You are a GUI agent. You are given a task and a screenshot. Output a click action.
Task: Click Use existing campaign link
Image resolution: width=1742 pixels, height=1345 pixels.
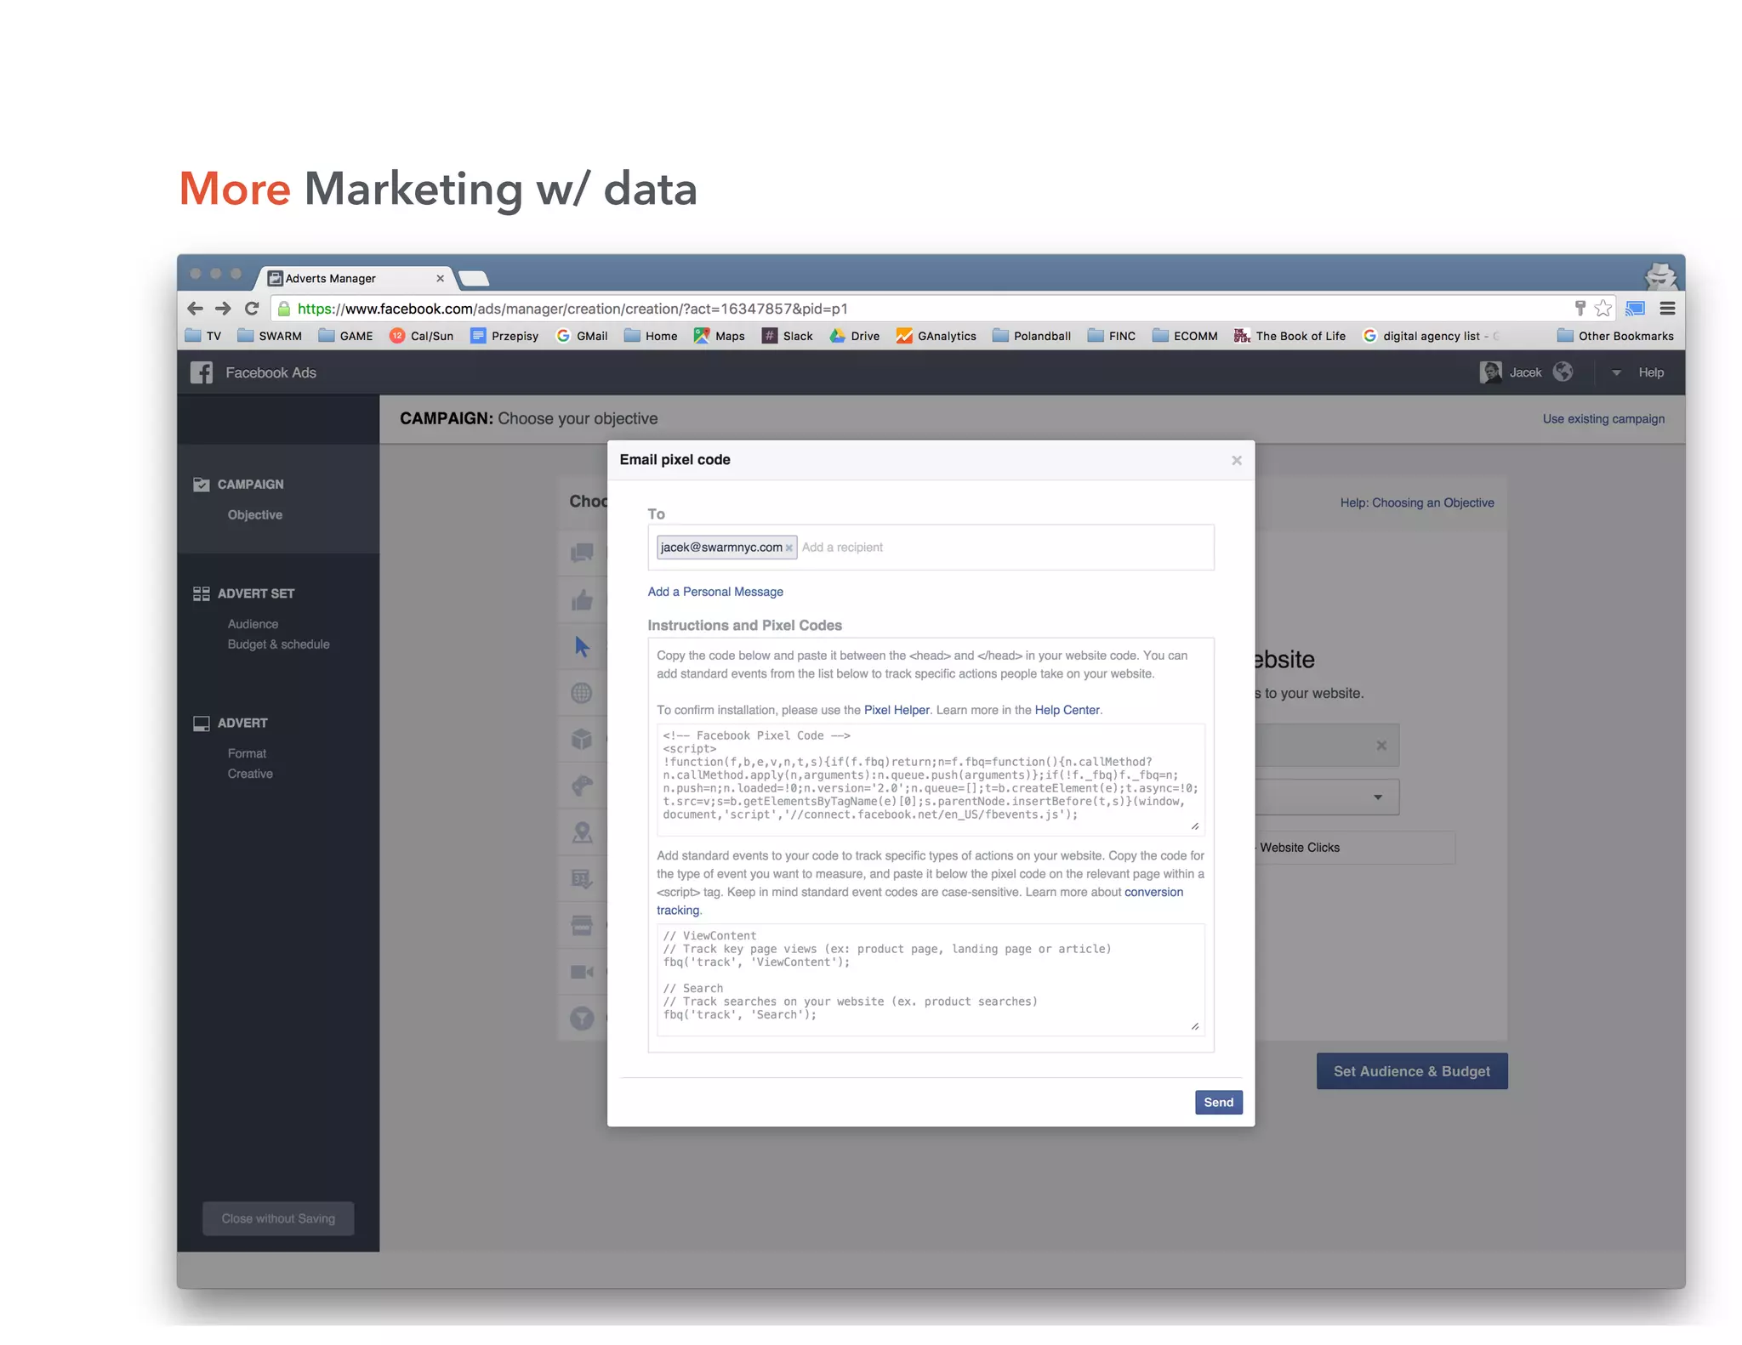[1603, 419]
